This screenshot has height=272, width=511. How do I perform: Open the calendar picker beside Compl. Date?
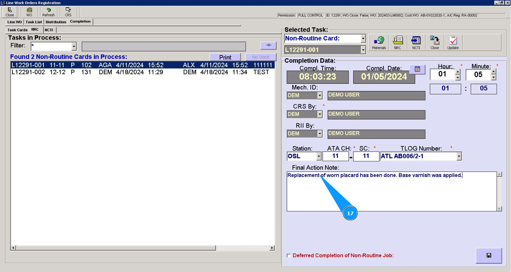point(417,69)
